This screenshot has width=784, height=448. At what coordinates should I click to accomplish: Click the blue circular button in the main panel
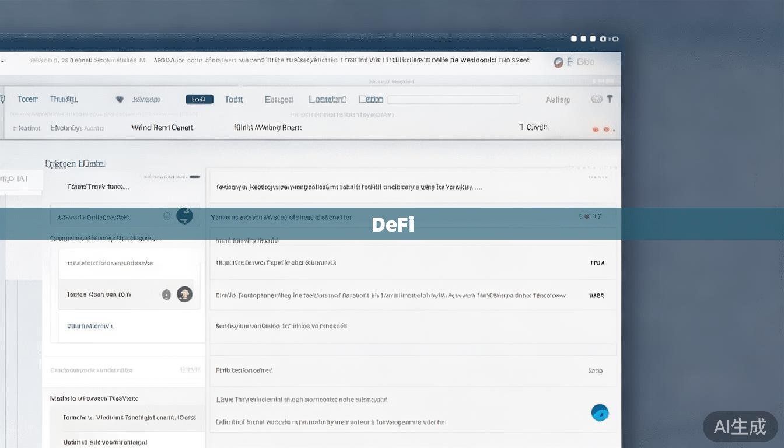pos(600,412)
